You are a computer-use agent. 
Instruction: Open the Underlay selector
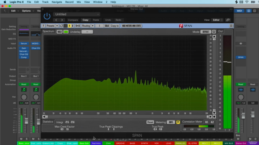pos(87,32)
